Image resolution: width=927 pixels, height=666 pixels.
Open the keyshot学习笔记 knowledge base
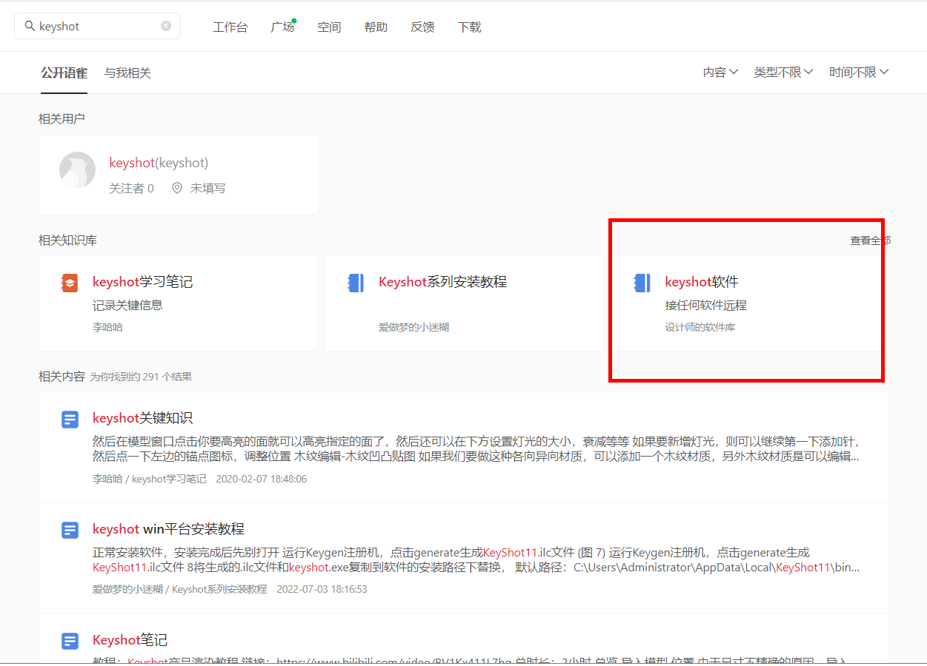[142, 282]
